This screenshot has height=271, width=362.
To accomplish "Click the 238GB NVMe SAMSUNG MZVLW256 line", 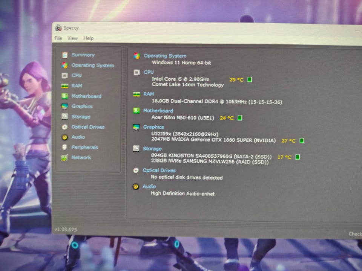I will 210,161.
